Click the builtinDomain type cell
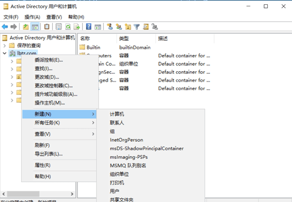The image size is (292, 202). [x=135, y=47]
